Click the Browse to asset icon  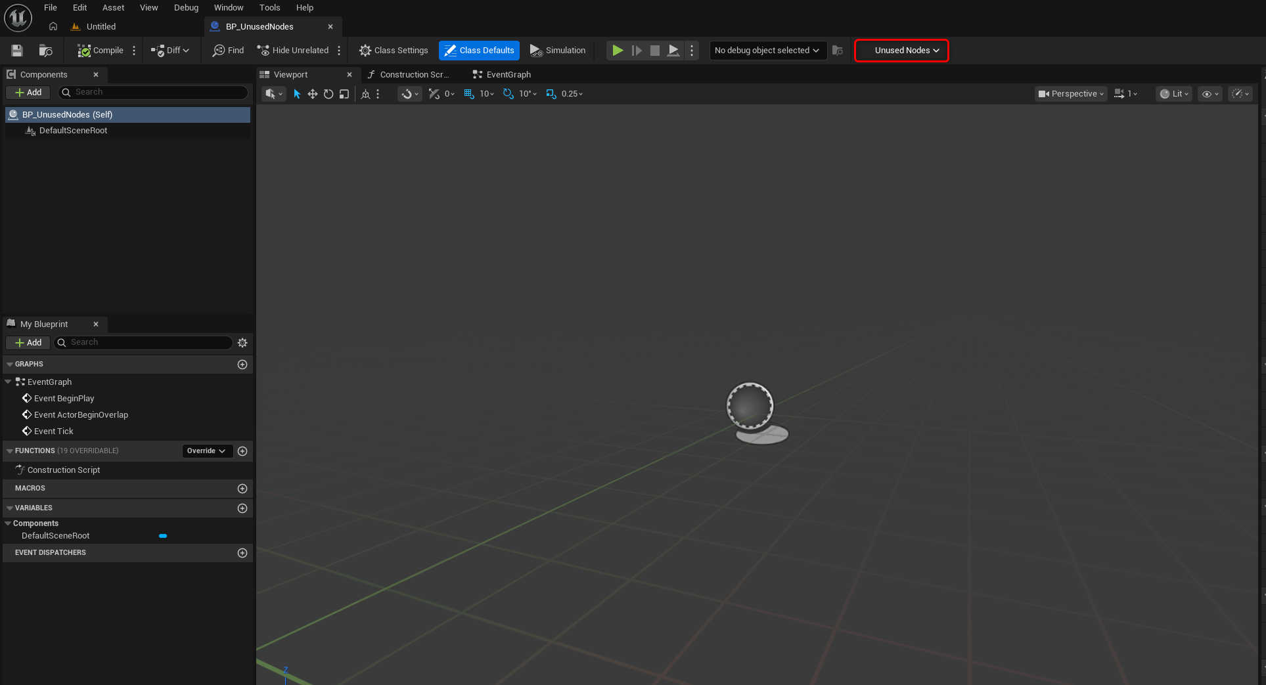click(45, 51)
